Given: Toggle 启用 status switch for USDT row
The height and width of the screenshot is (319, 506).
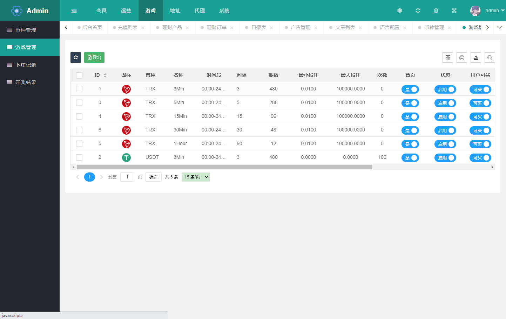Looking at the screenshot, I should [x=445, y=158].
